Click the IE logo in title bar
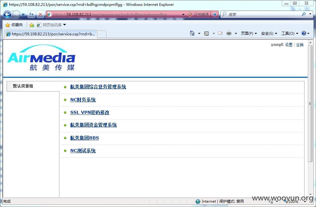Image resolution: width=316 pixels, height=207 pixels. 5,4
